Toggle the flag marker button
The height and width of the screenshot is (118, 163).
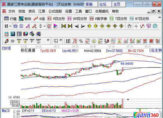pos(56,26)
